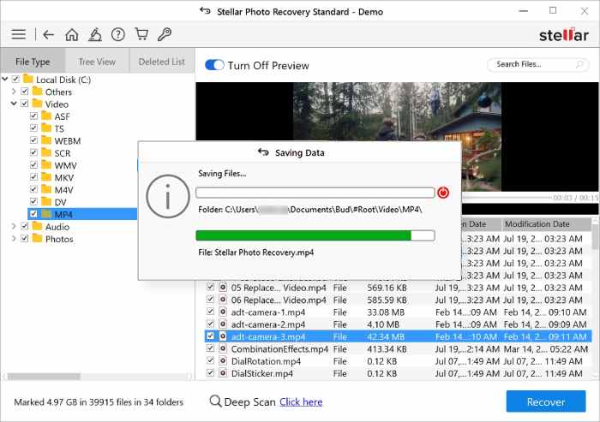Click the file list vertical scrollbar

coord(595,237)
